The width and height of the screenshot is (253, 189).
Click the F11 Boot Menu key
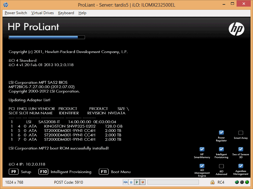104,172
